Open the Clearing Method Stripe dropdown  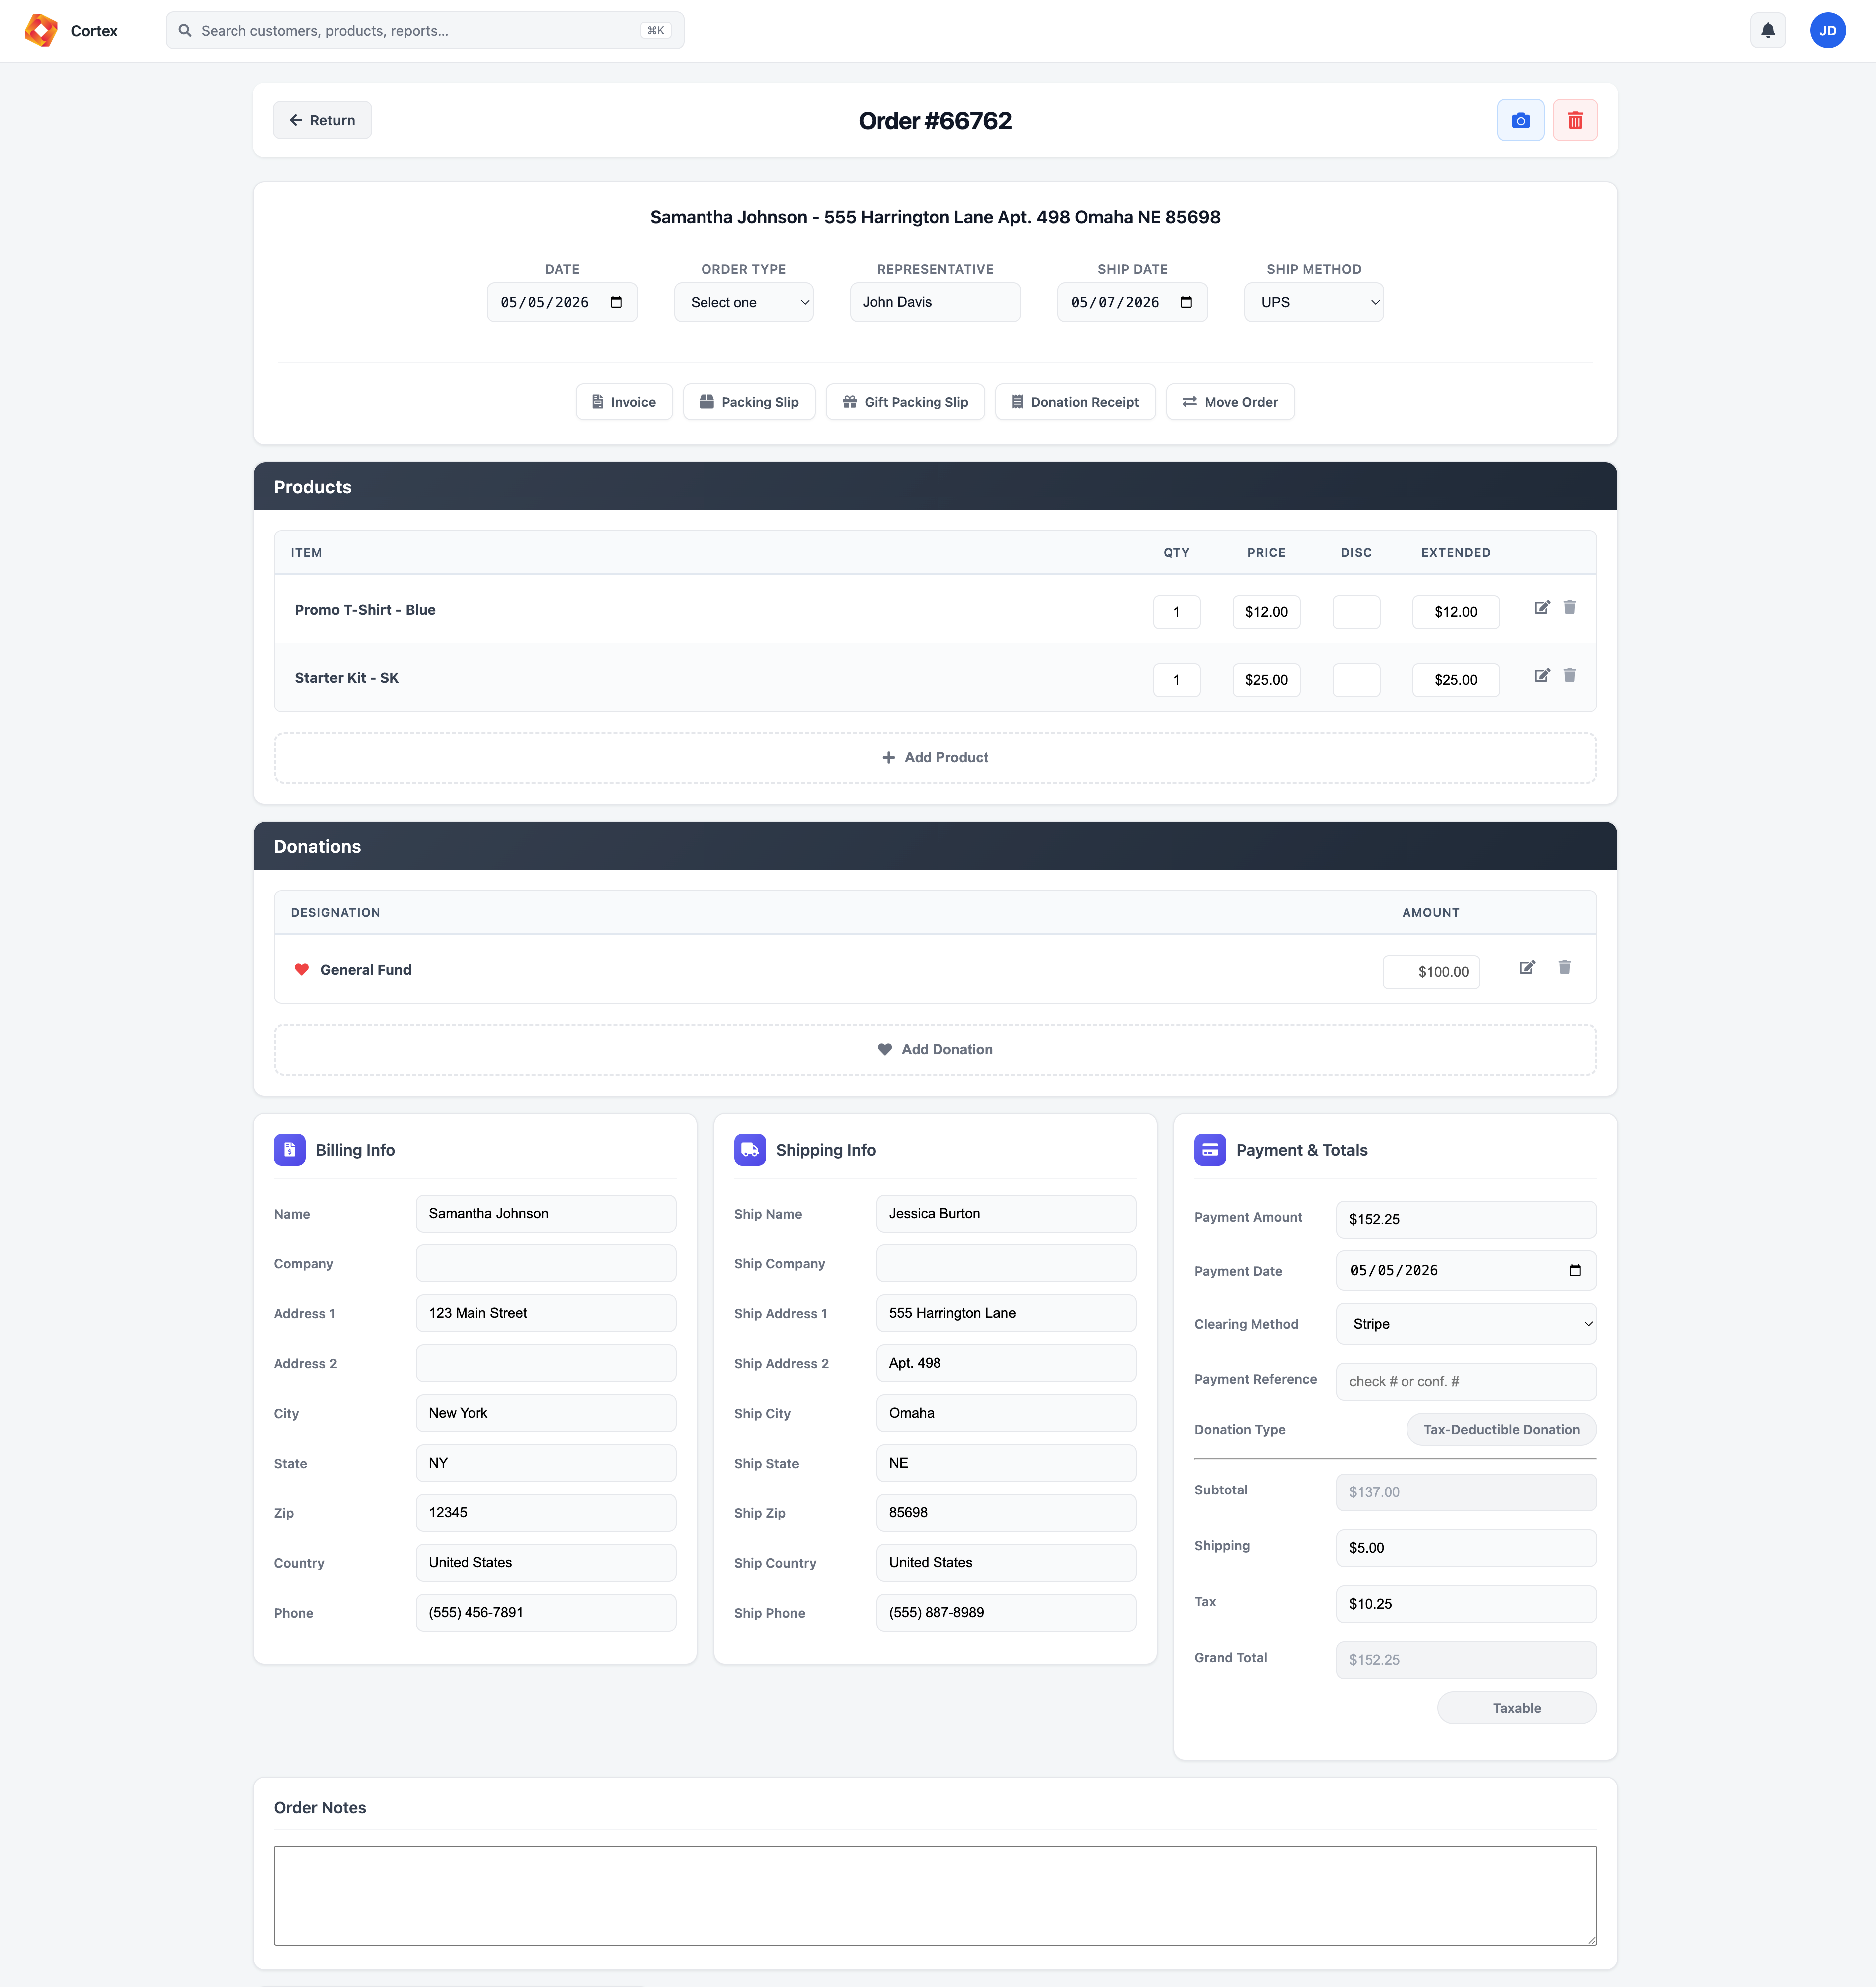[x=1466, y=1324]
